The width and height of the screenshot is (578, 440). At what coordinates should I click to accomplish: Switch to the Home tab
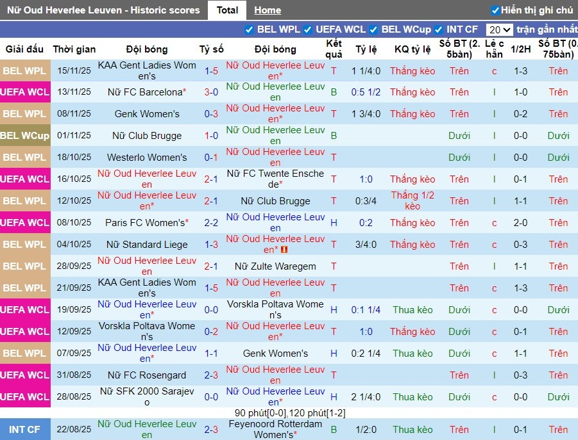pyautogui.click(x=268, y=10)
